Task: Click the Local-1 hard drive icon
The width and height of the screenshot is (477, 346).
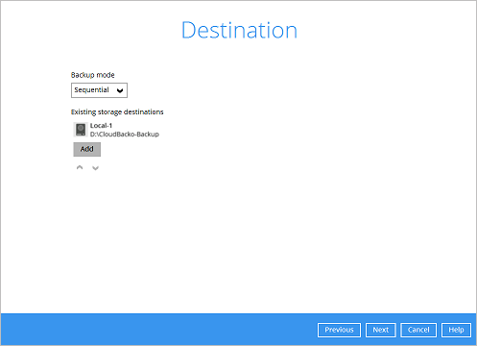Action: pos(81,130)
